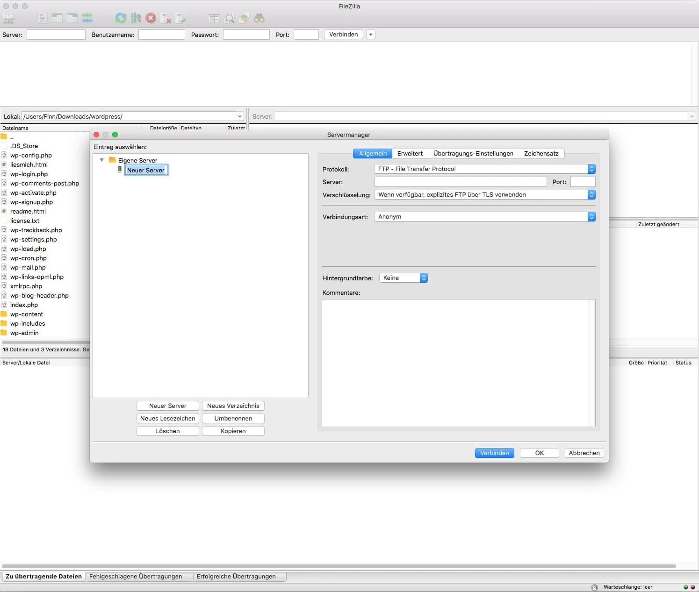699x592 pixels.
Task: Open the Zeichensatz tab
Action: pyautogui.click(x=541, y=153)
